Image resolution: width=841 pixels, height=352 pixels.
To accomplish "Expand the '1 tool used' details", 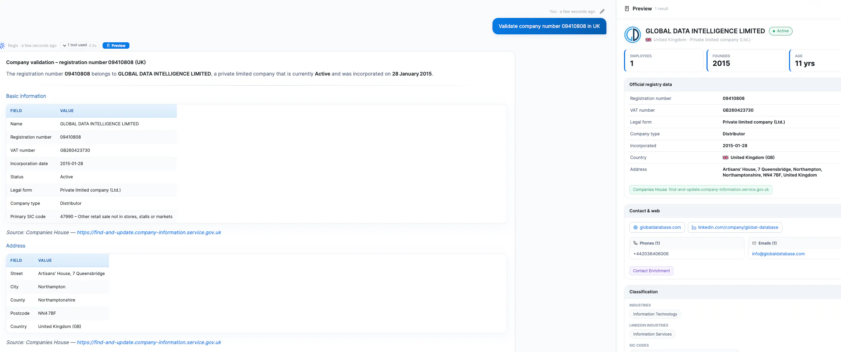I will [79, 45].
